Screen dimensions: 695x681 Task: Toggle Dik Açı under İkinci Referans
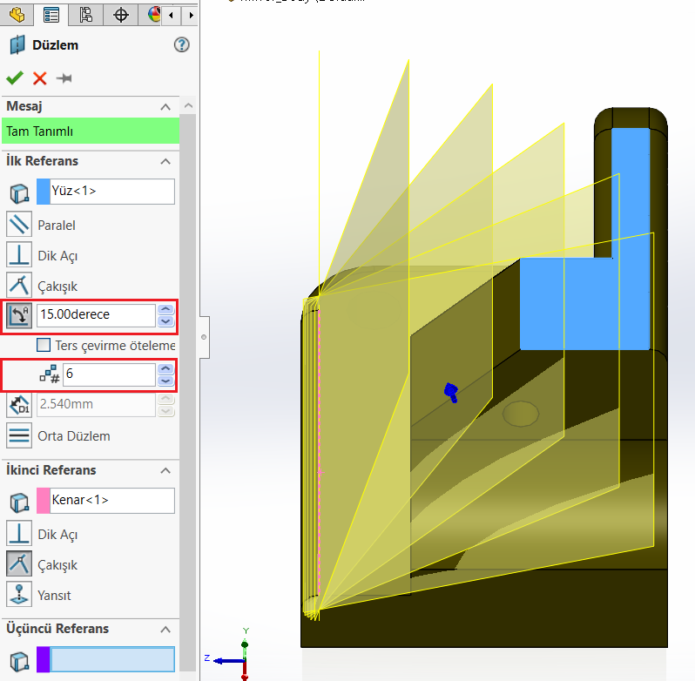tap(19, 534)
